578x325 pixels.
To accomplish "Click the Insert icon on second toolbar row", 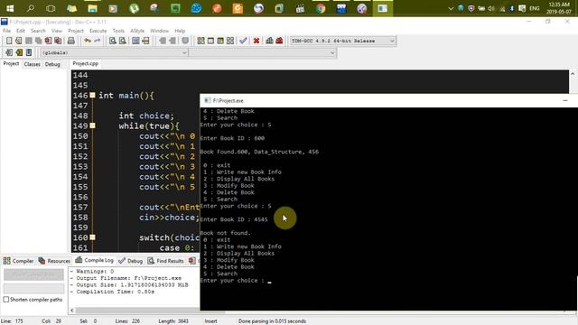I will pos(9,52).
